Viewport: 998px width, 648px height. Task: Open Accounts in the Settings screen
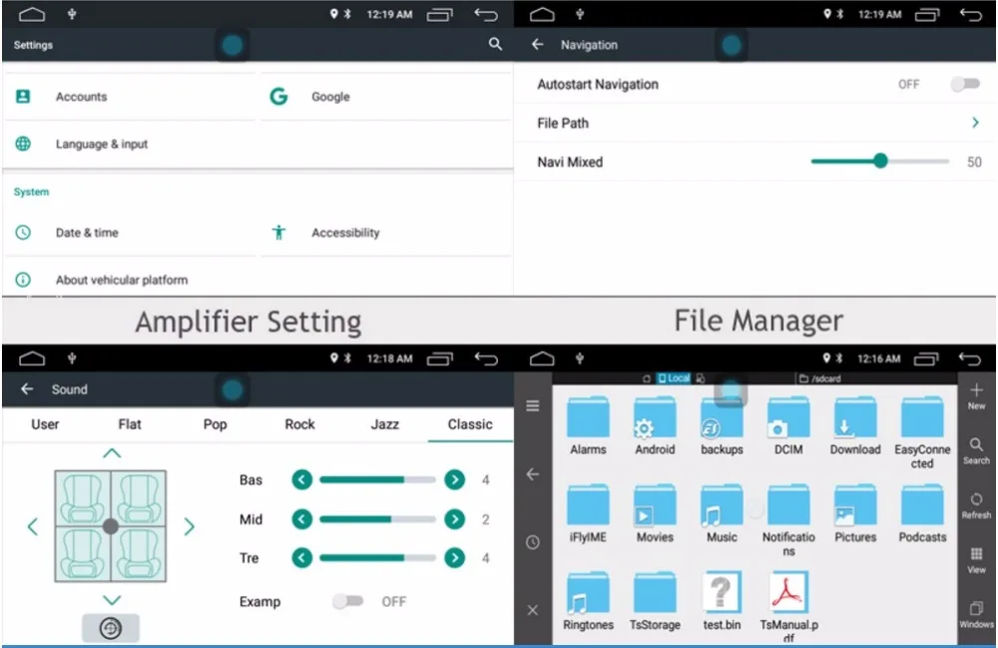click(x=129, y=97)
